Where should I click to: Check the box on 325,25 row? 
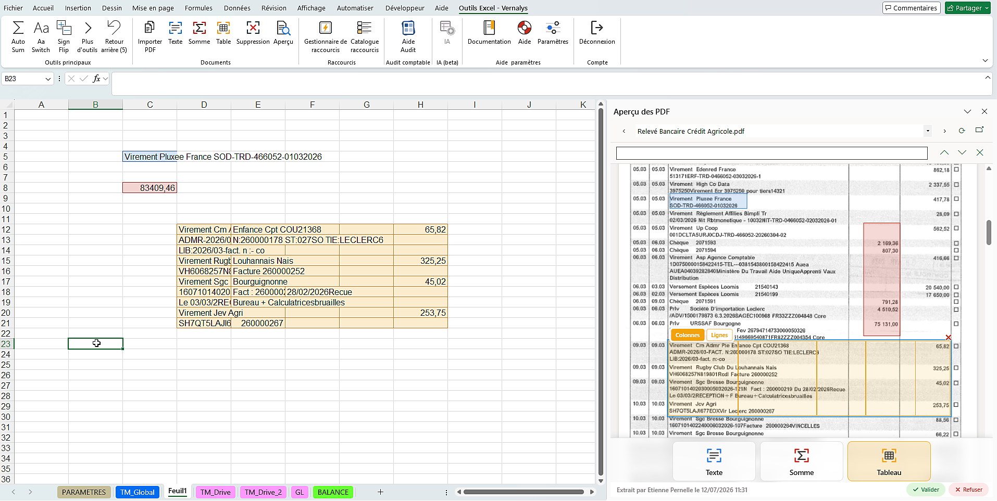(956, 368)
